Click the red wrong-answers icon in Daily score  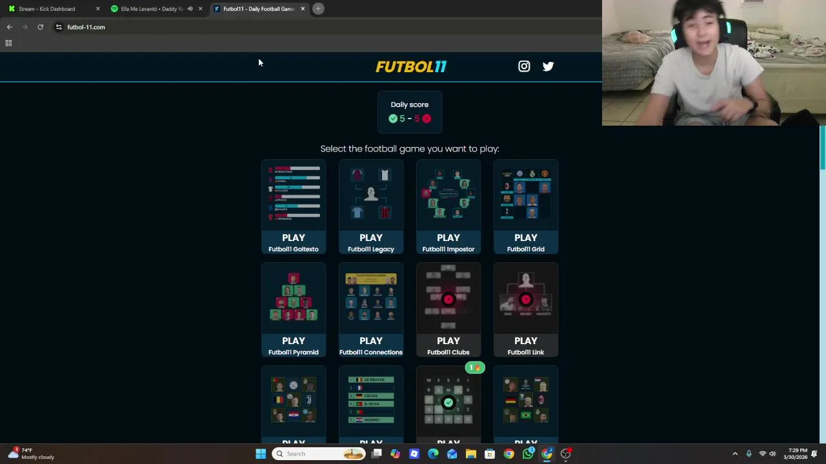[x=427, y=119]
